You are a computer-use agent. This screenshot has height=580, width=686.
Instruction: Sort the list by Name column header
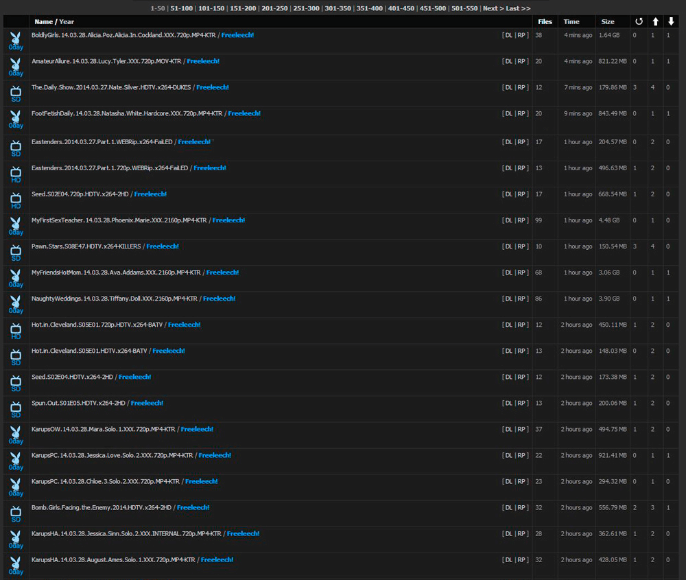(44, 21)
